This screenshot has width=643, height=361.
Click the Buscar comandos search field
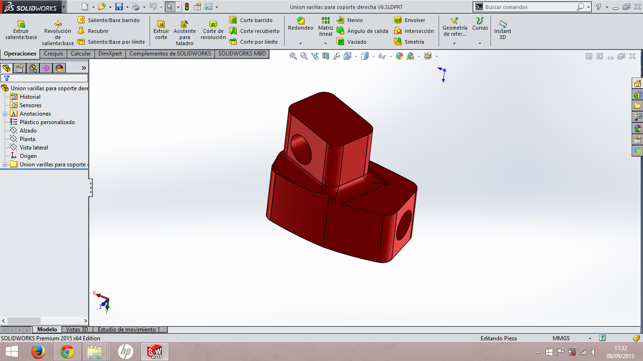(530, 7)
